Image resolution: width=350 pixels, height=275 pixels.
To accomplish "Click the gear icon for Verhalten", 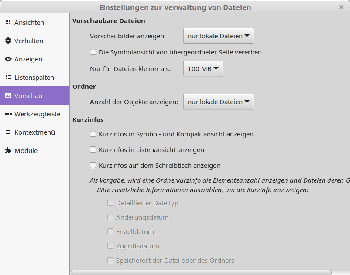I will click(8, 41).
